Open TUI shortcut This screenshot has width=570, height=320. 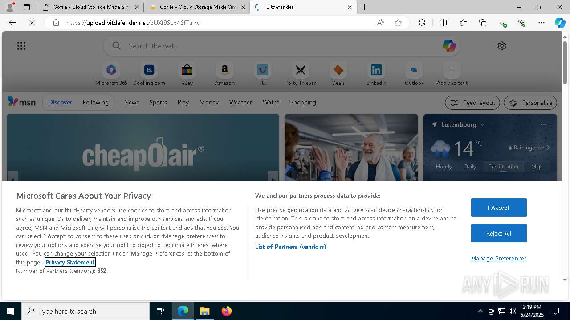pyautogui.click(x=263, y=74)
